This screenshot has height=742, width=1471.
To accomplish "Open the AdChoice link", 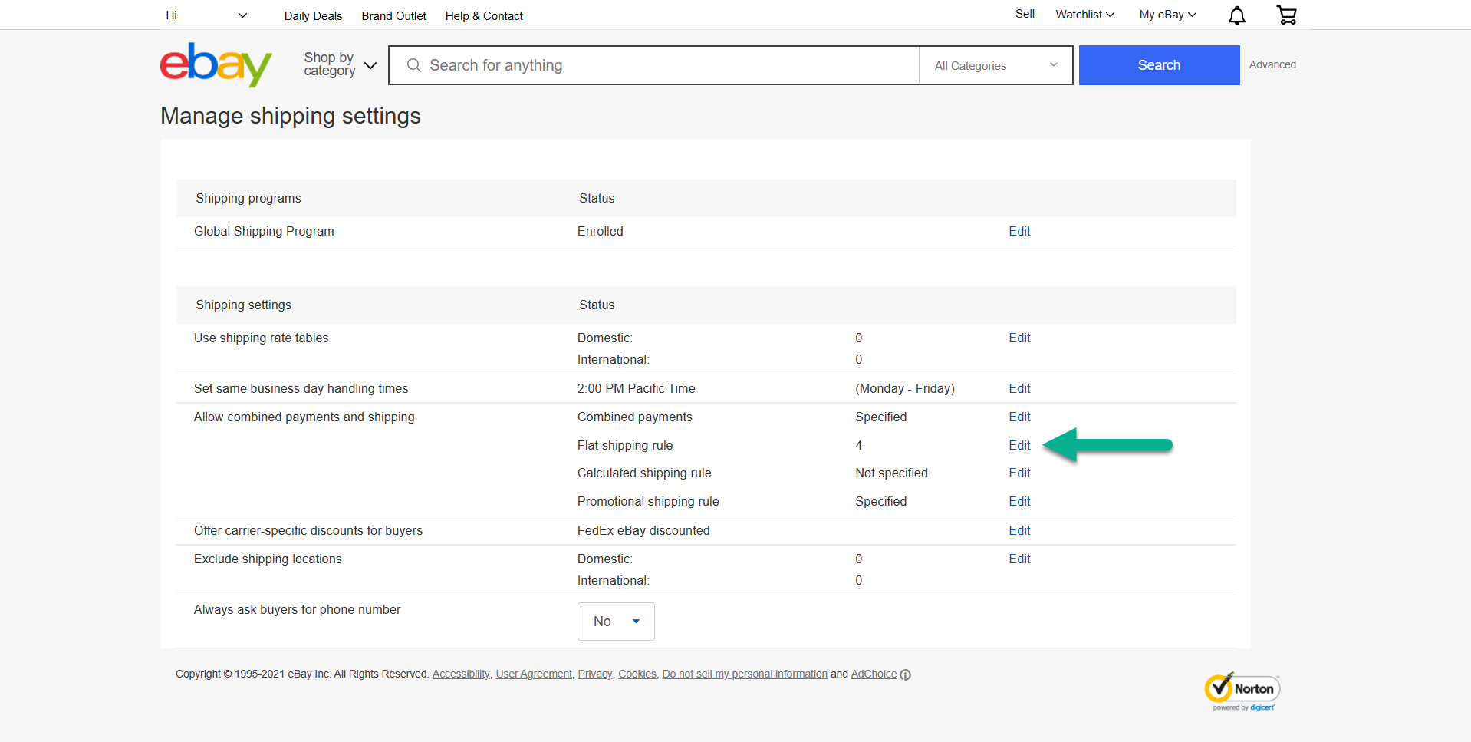I will pos(874,674).
